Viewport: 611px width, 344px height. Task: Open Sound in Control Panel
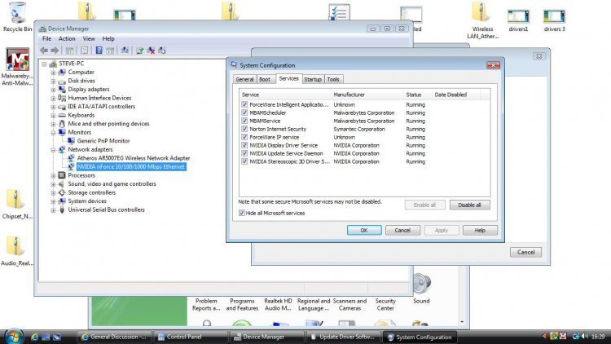(x=421, y=289)
